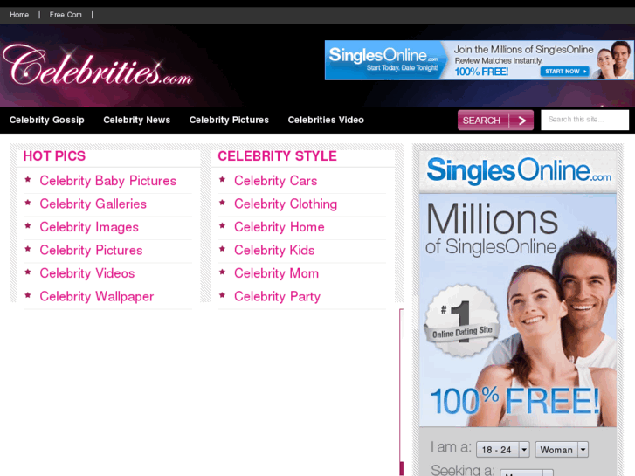Click the star beside Celebrity Baby Pictures
Screen dimensions: 635x476
click(x=28, y=179)
